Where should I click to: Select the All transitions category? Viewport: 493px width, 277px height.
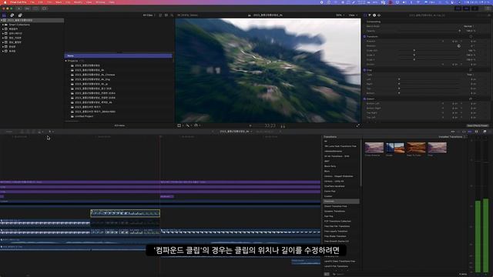tap(326, 142)
